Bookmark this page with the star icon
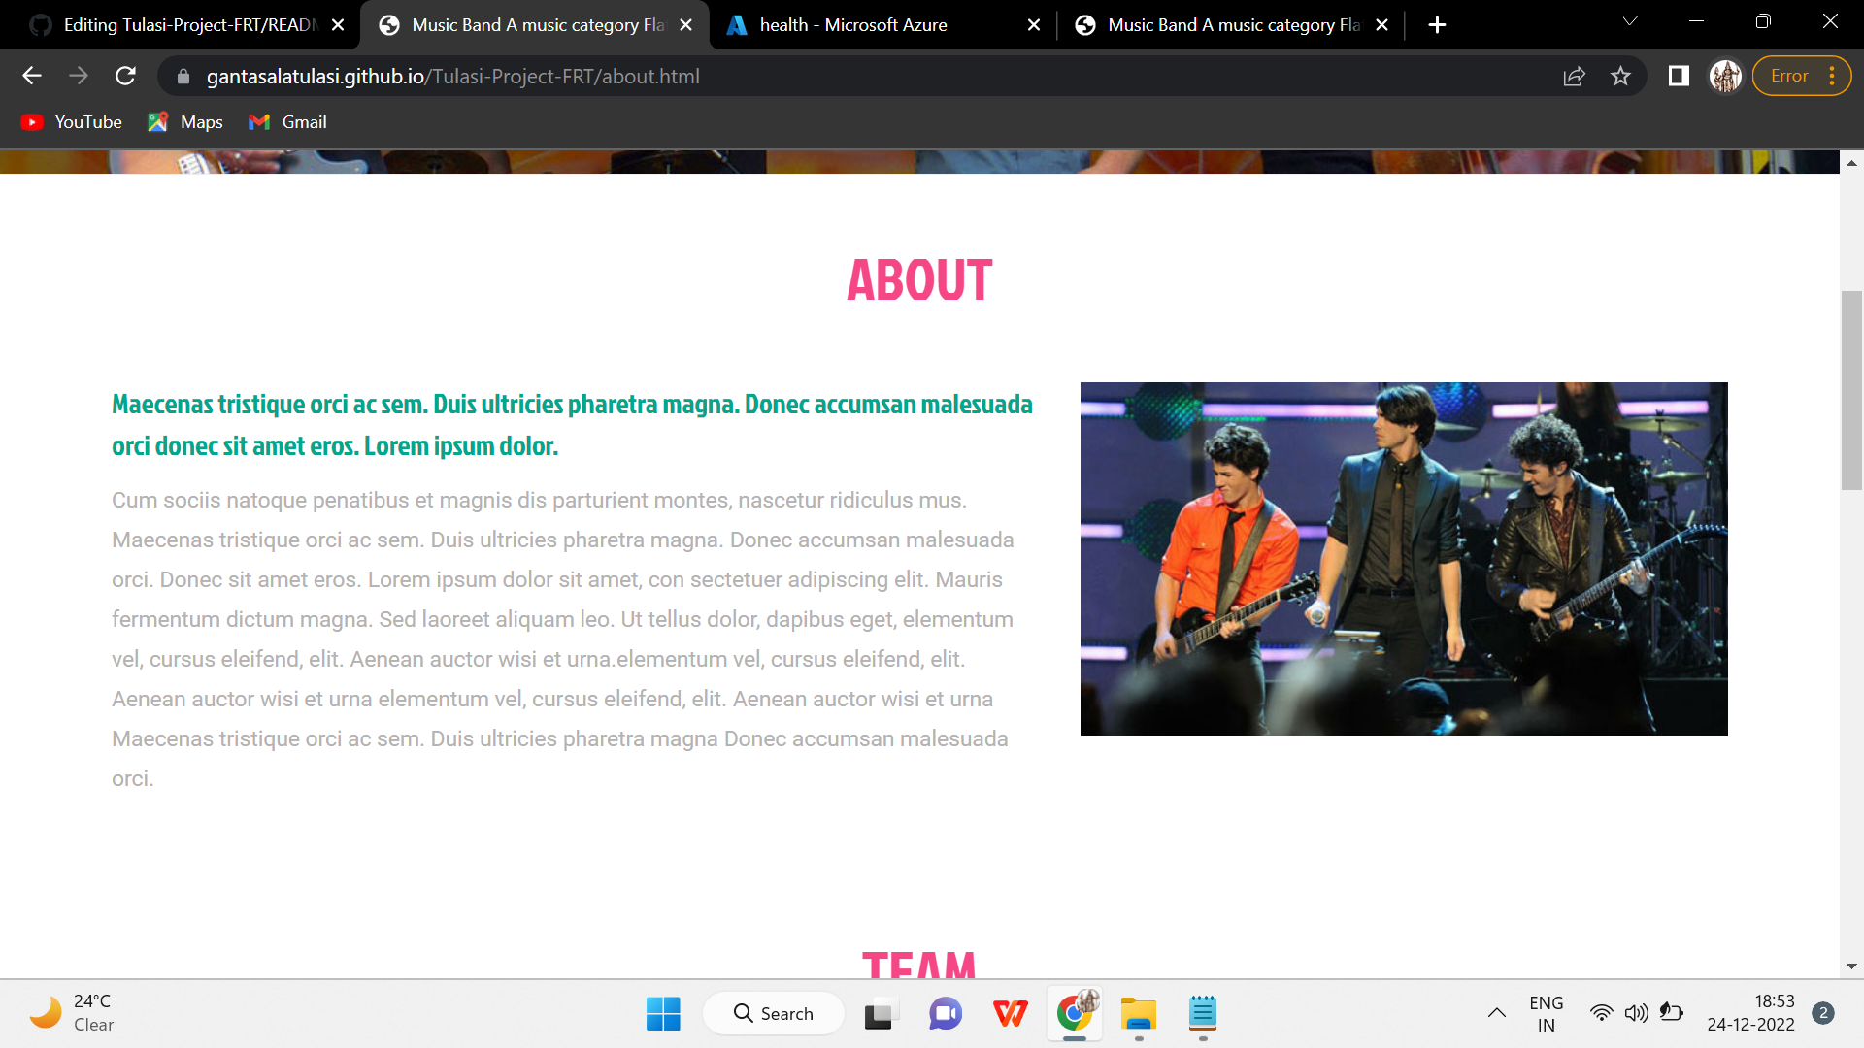Viewport: 1864px width, 1048px height. coord(1620,76)
